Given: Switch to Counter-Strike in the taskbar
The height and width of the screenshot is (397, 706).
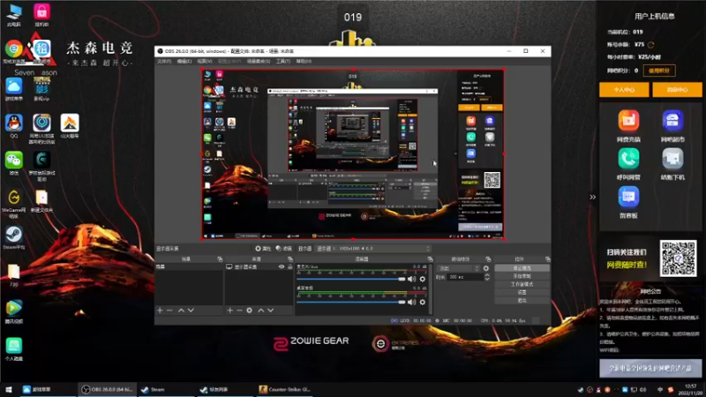Looking at the screenshot, I should [x=285, y=389].
